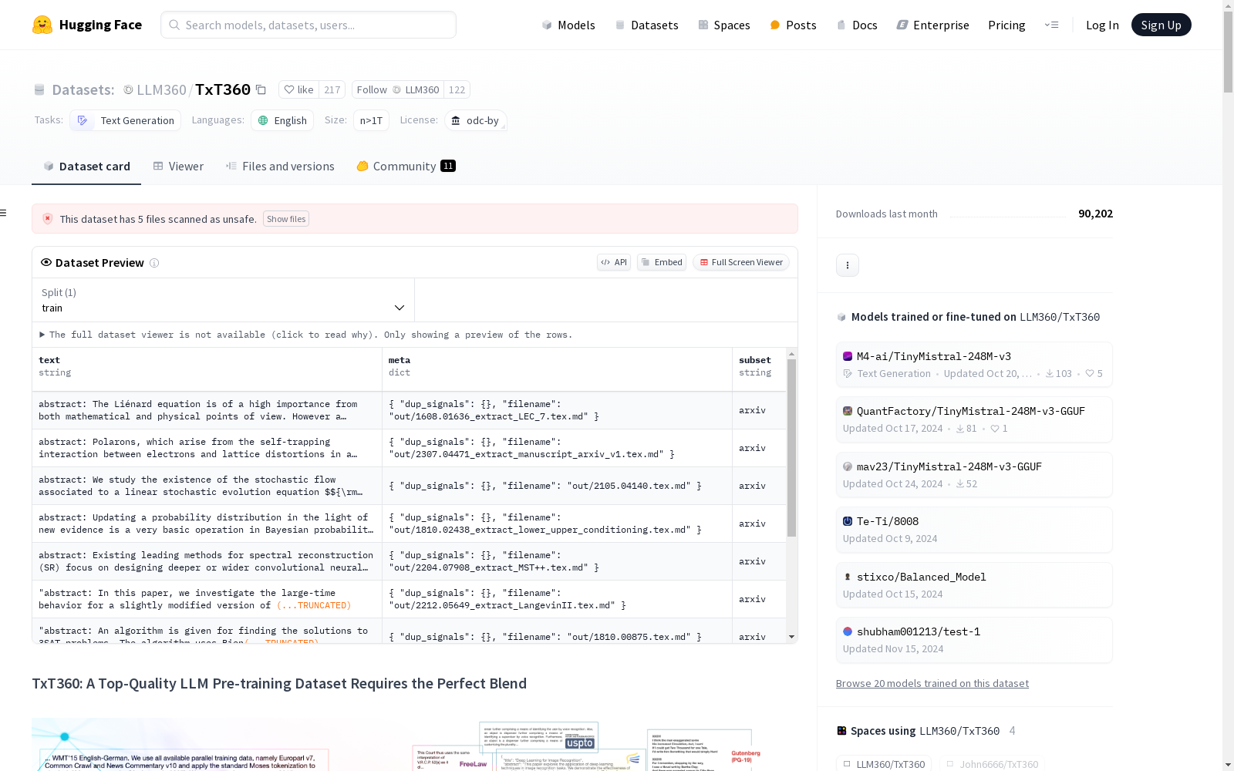Click the Liénard equation abstract cell
The height and width of the screenshot is (771, 1234).
coord(207,410)
